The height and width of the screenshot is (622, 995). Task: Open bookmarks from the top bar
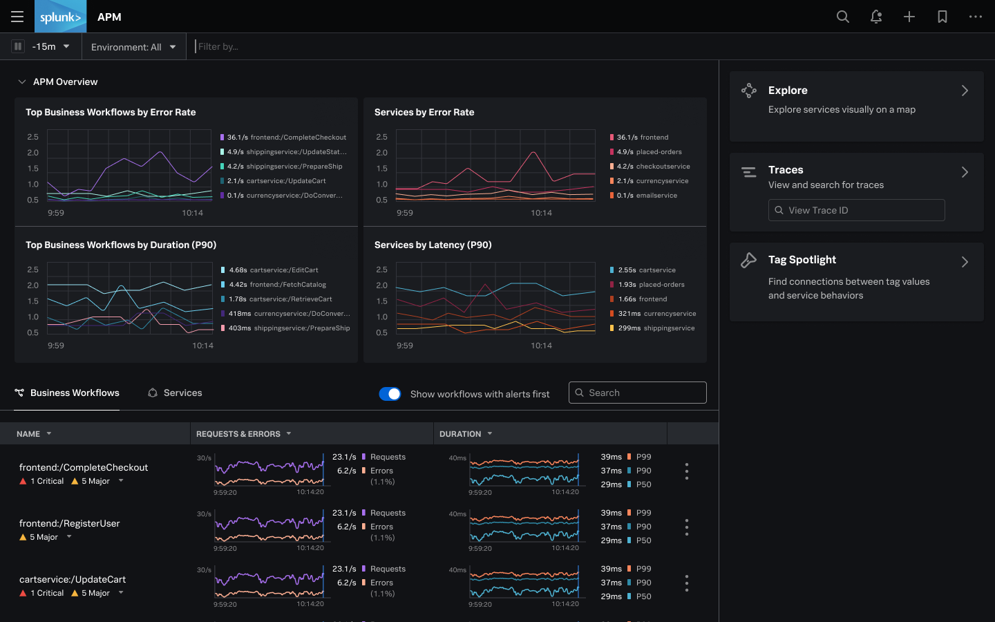(x=942, y=16)
